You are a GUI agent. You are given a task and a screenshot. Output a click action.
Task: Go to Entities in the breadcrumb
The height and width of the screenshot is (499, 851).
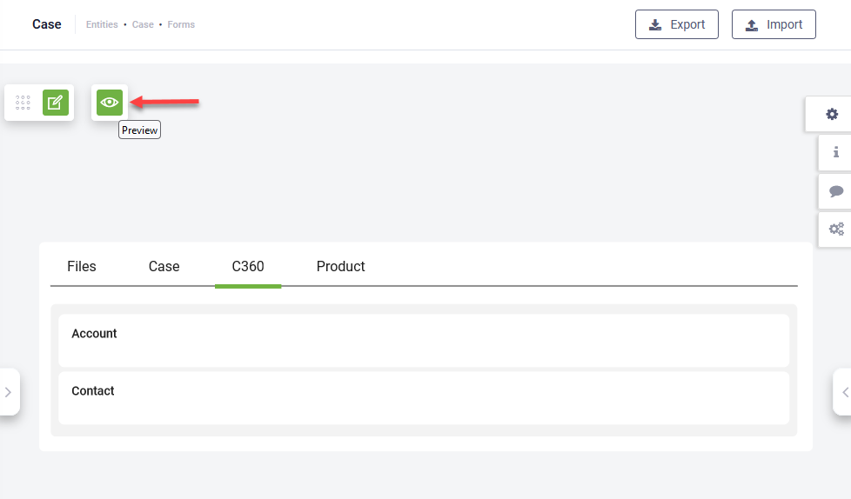(102, 25)
